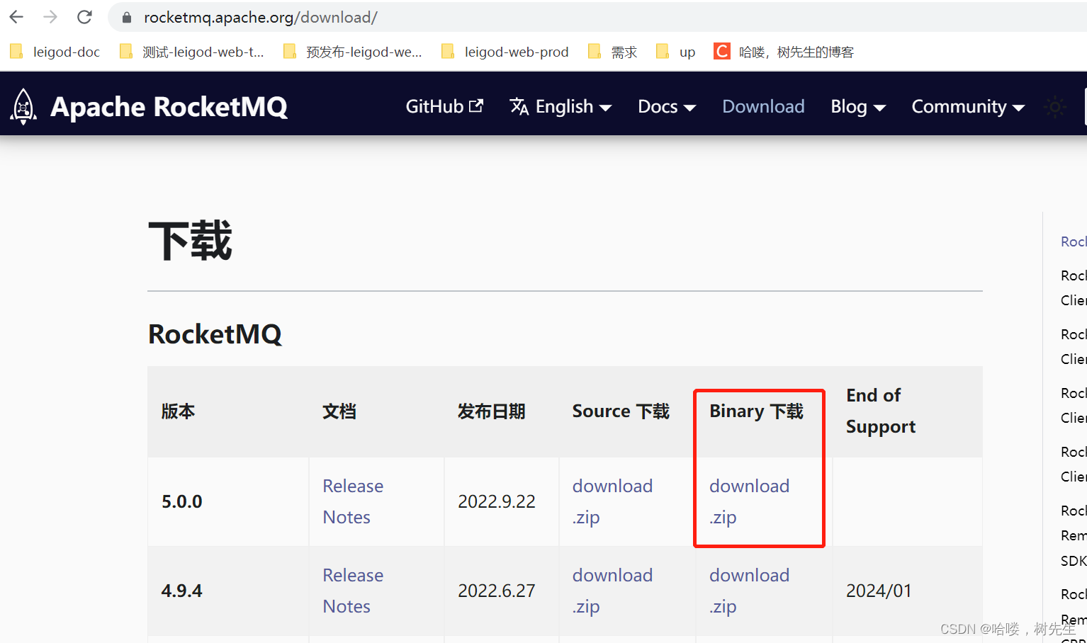The height and width of the screenshot is (643, 1087).
Task: Select Download in the navigation bar
Action: click(x=763, y=106)
